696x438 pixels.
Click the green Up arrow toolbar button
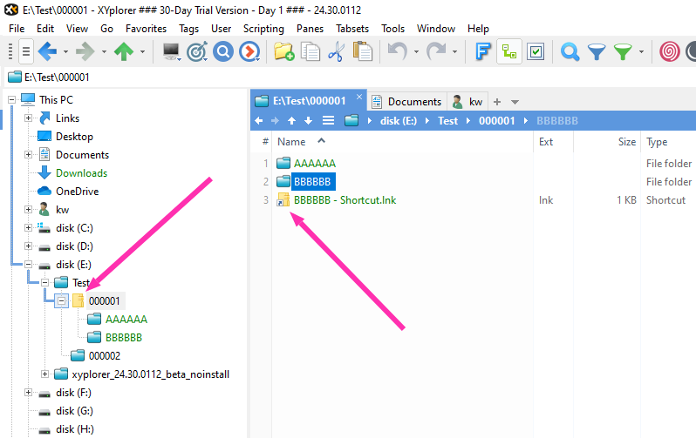(x=124, y=52)
